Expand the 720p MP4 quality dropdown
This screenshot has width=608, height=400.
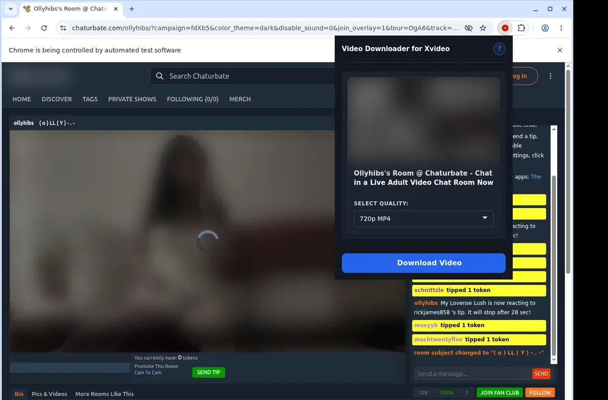point(424,219)
